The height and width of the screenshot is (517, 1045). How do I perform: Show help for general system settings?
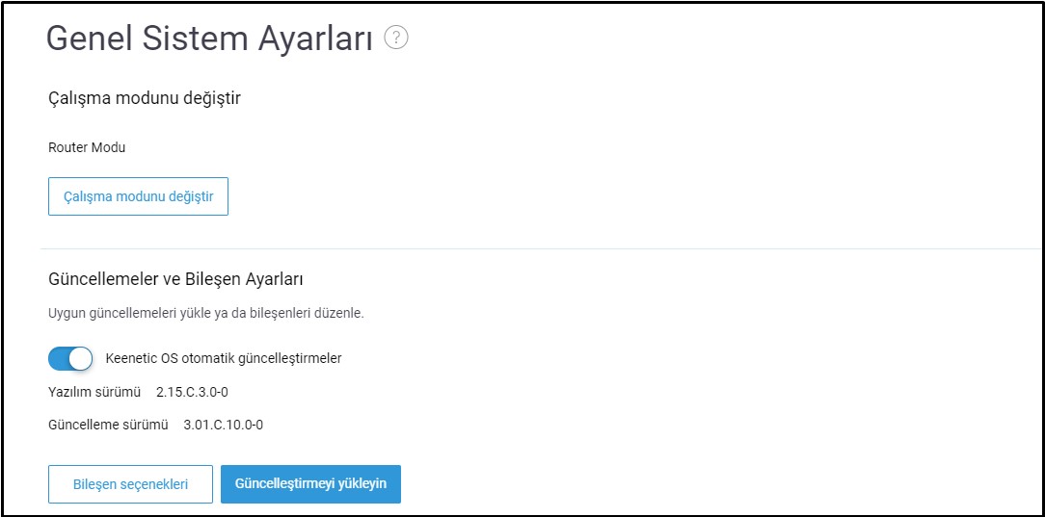point(396,38)
